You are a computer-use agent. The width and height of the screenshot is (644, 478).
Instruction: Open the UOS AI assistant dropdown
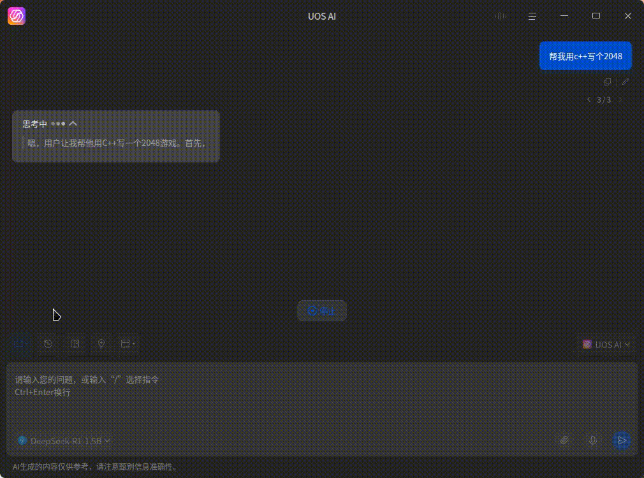pyautogui.click(x=606, y=344)
